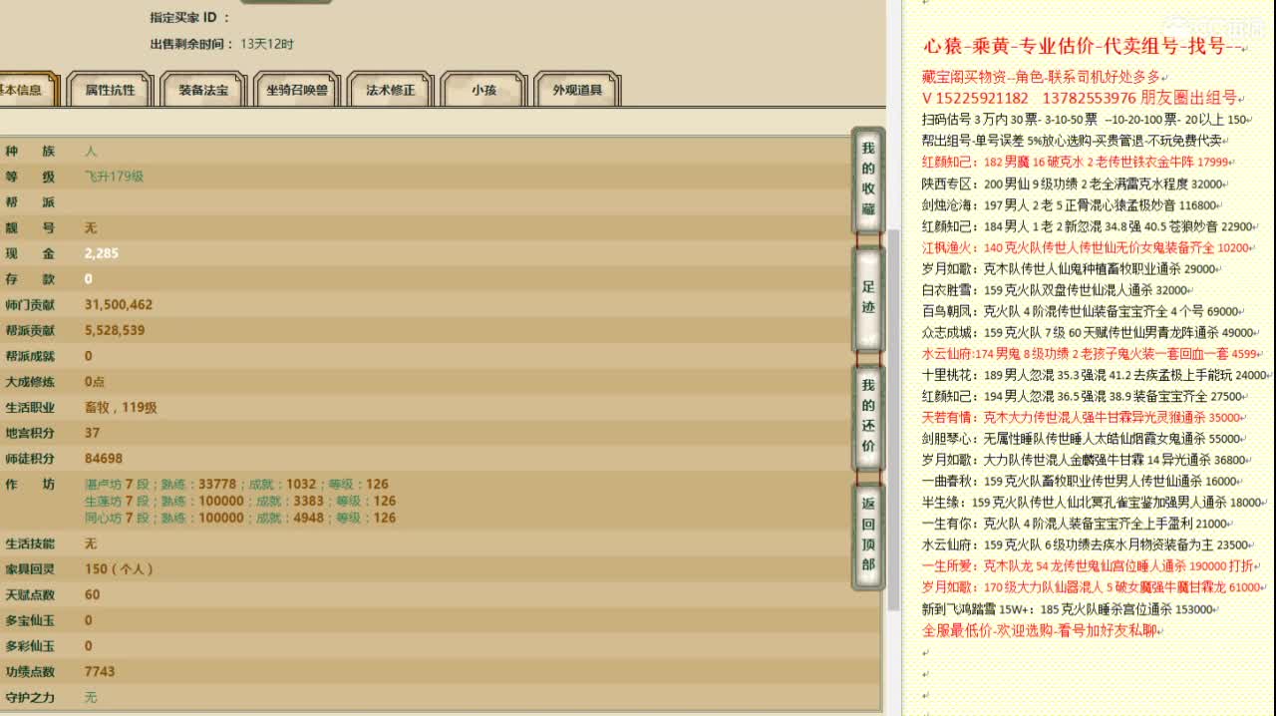
Task: Click the 半生缘 listing priced 18000
Action: tap(1093, 503)
